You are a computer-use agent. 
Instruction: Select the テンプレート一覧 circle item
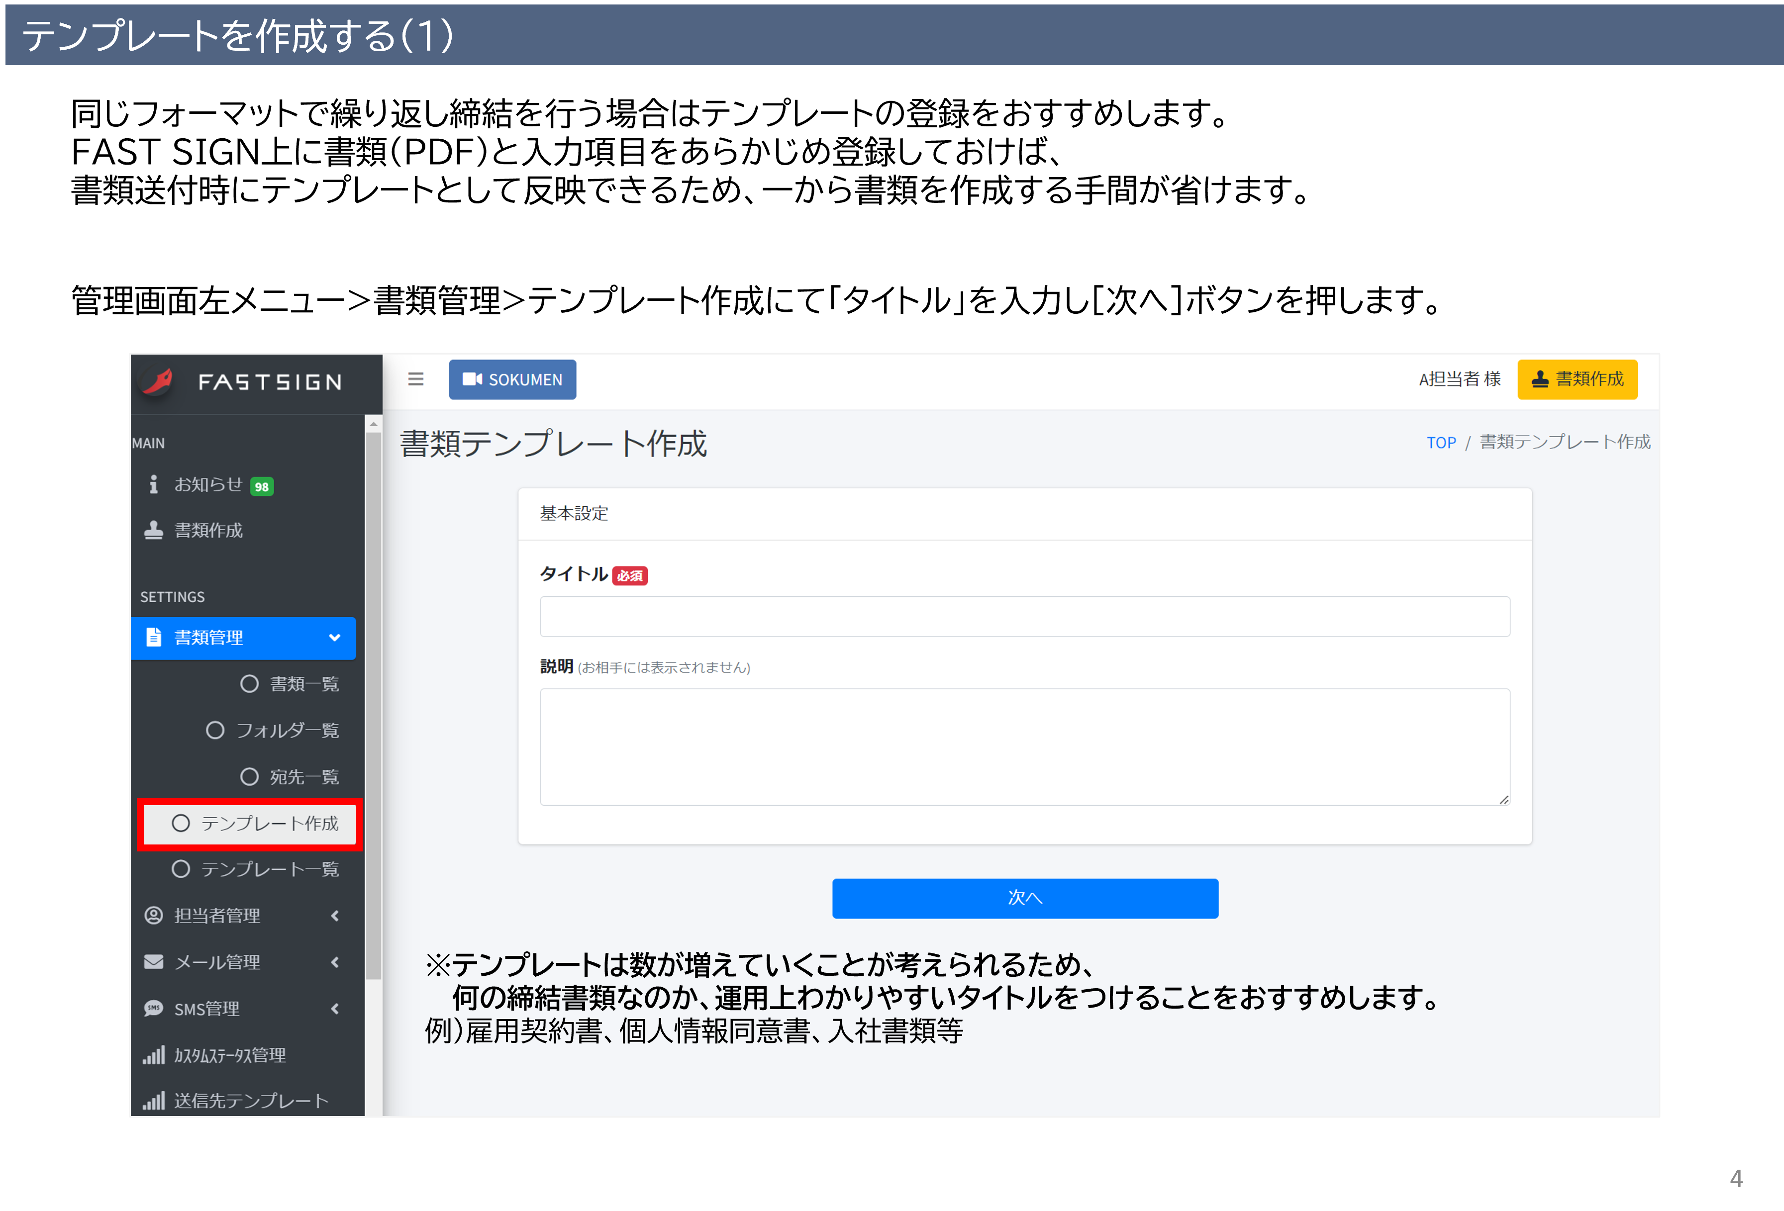(x=256, y=869)
